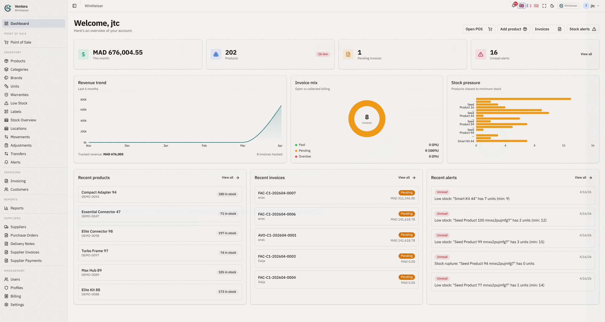Viewport: 605px width, 322px height.
Task: Go to Purchase Orders
Action: pyautogui.click(x=24, y=235)
